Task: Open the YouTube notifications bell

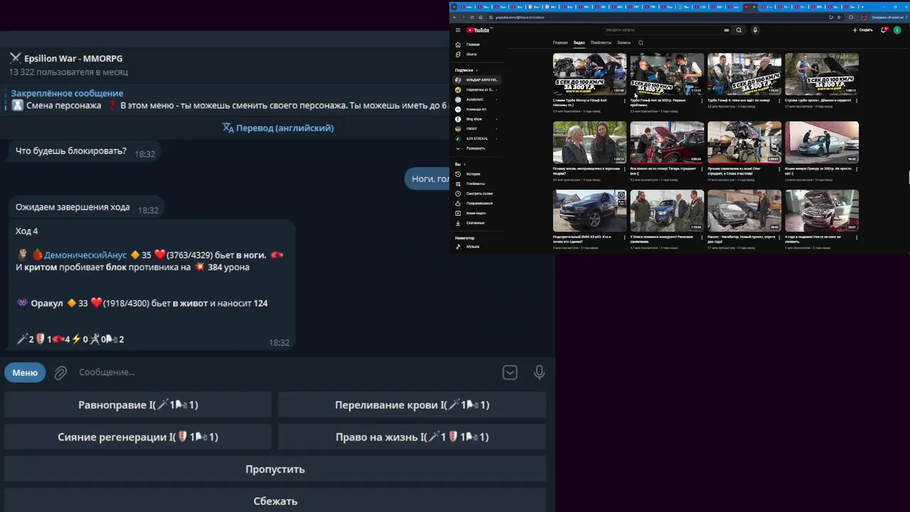Action: pos(884,30)
